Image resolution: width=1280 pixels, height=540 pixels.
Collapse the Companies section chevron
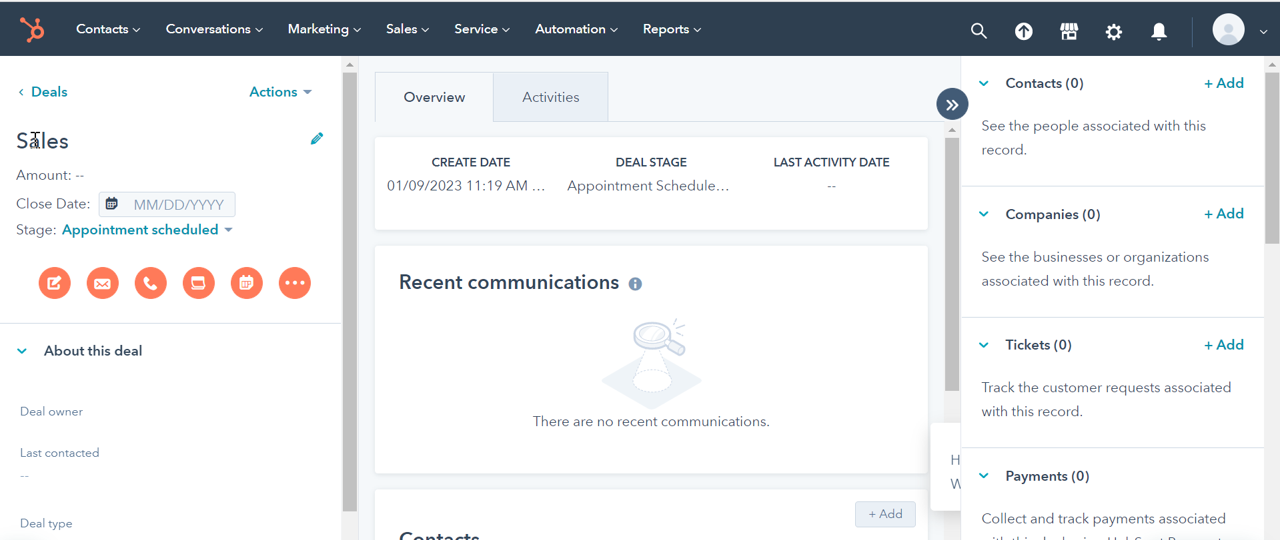click(984, 214)
